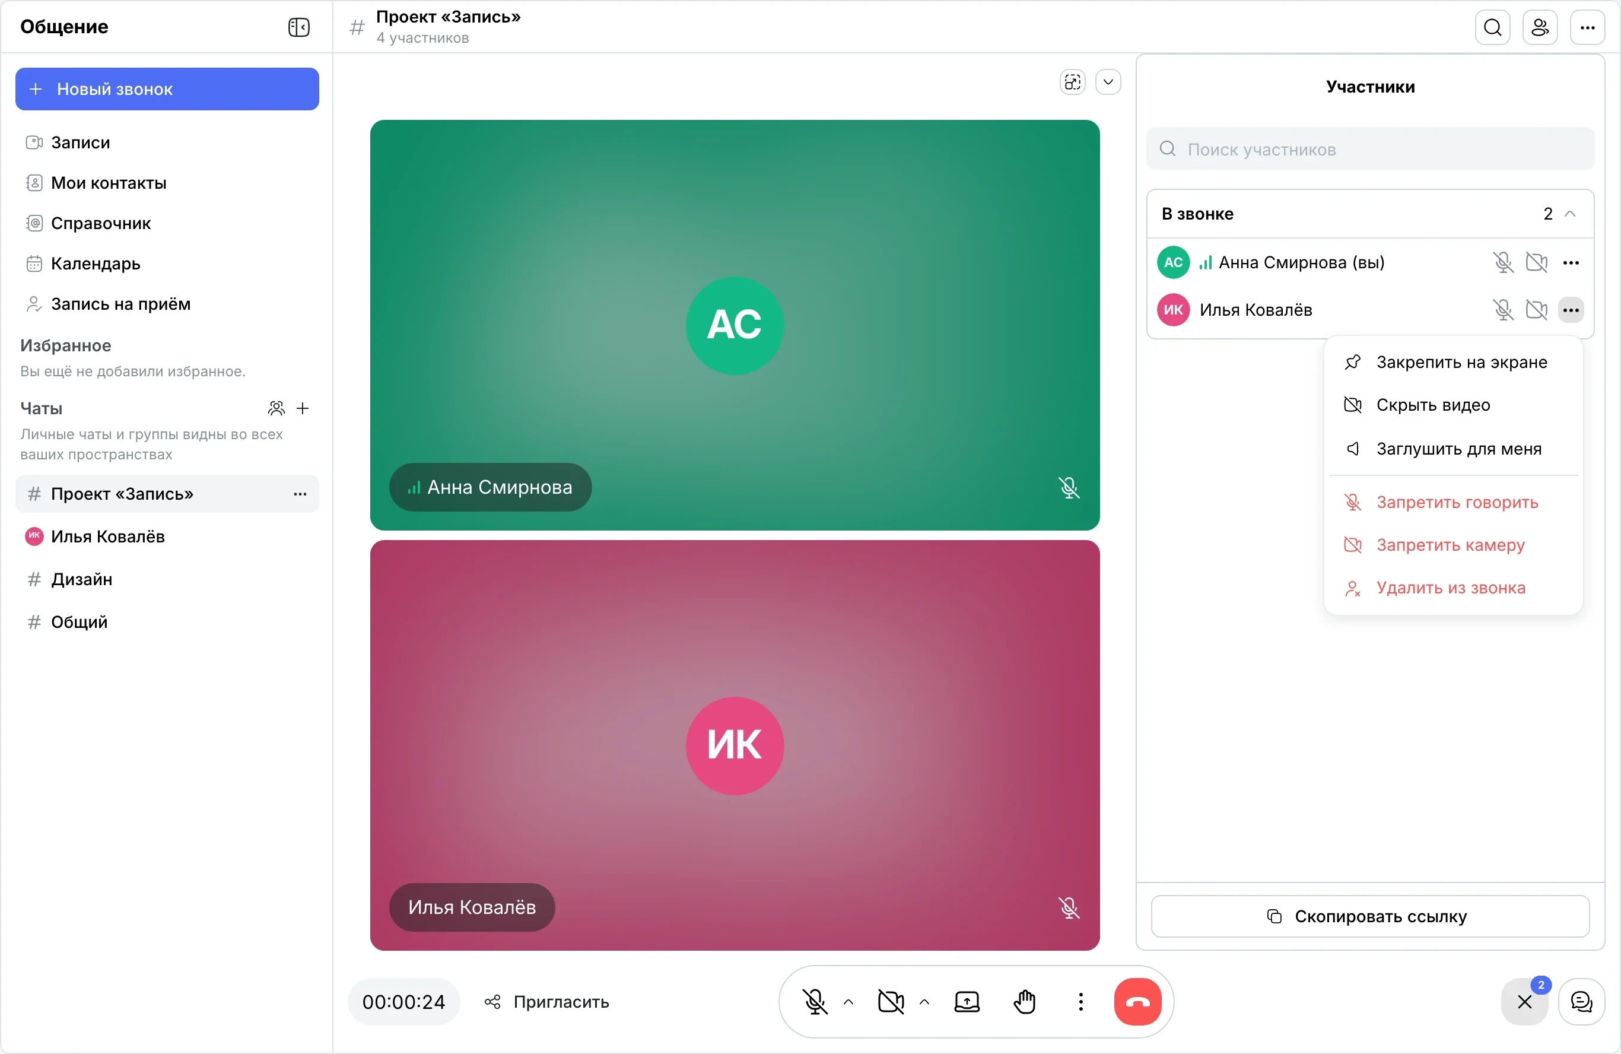Open search in the top header
The image size is (1621, 1054).
[1492, 27]
